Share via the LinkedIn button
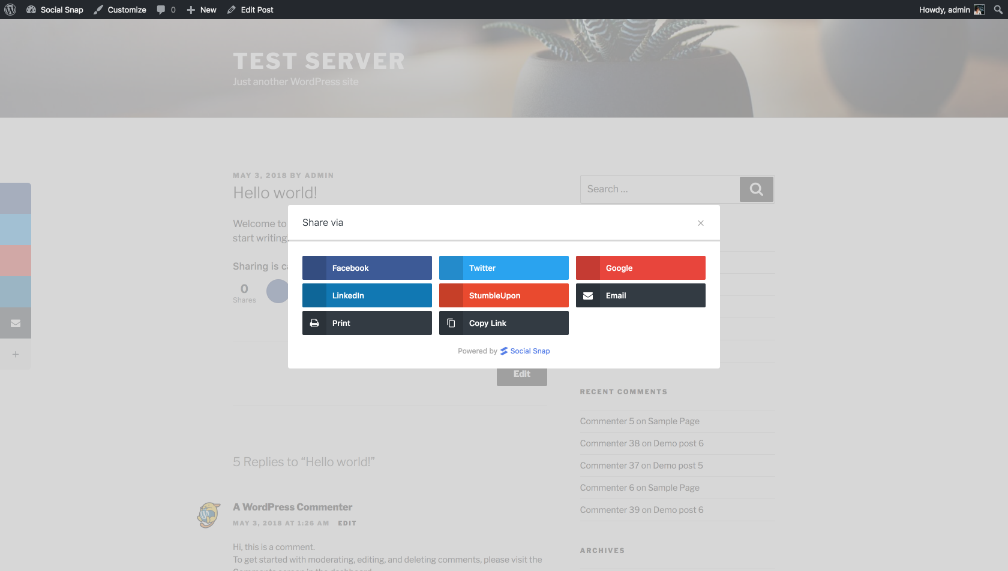The image size is (1008, 571). tap(367, 295)
